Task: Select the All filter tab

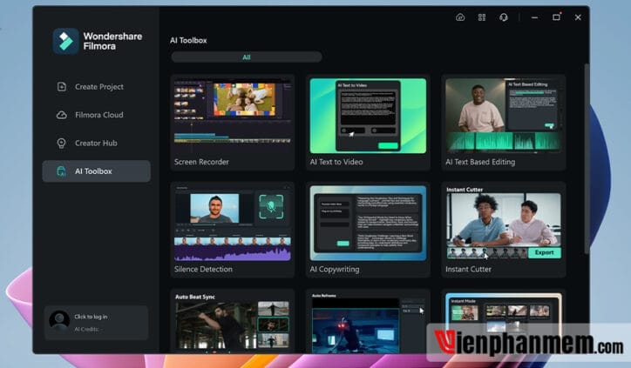Action: point(247,57)
